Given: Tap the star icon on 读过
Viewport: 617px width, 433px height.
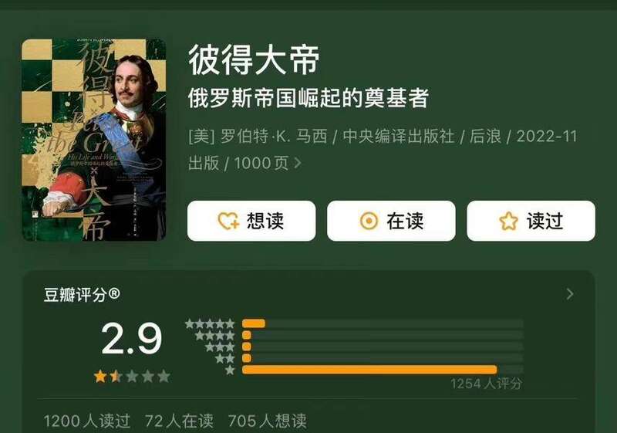Looking at the screenshot, I should pos(508,221).
